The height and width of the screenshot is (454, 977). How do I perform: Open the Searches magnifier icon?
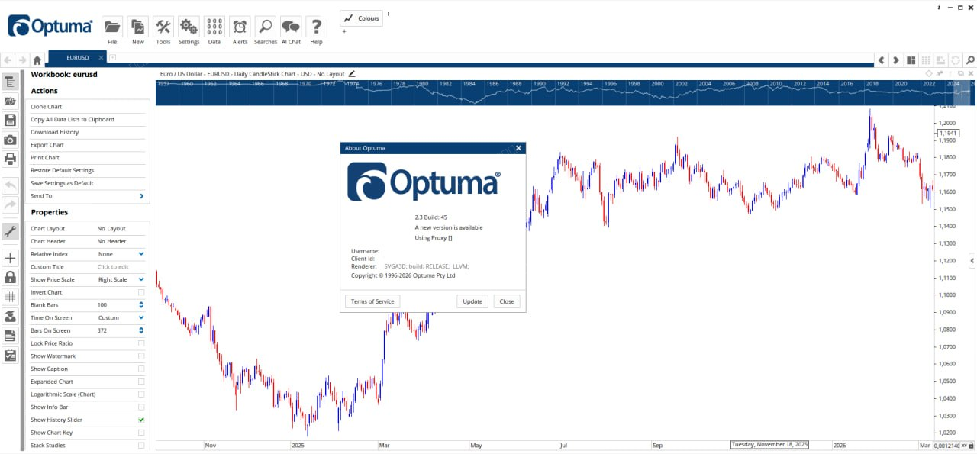266,27
